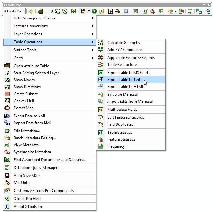Screen dimensions: 213x212
Task: Choose MXD Info
Action: [x=50, y=183]
